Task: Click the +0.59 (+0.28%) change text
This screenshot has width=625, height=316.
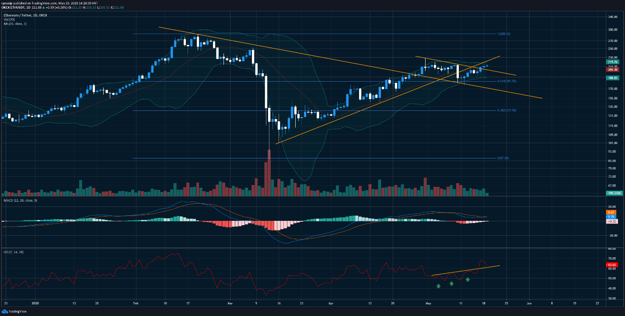Action: (56, 7)
